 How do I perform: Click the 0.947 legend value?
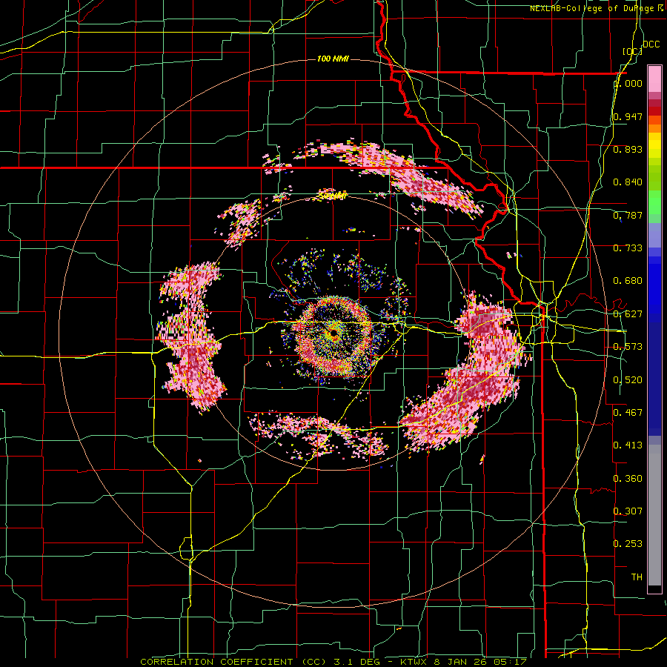coord(628,116)
